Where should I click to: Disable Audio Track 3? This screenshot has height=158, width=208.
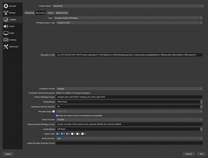coord(67,134)
